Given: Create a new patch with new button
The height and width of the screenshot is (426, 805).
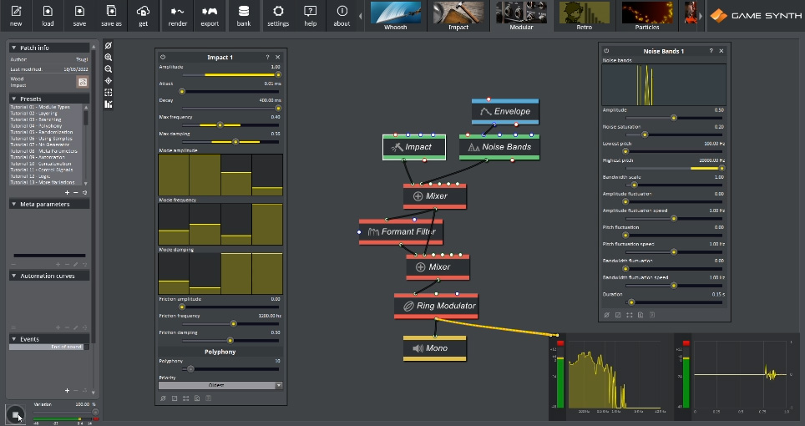Looking at the screenshot, I should (16, 15).
